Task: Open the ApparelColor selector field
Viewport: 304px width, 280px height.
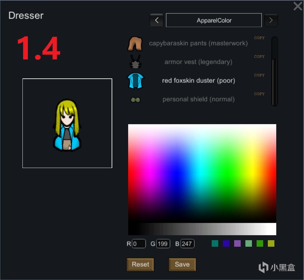Action: pyautogui.click(x=214, y=20)
